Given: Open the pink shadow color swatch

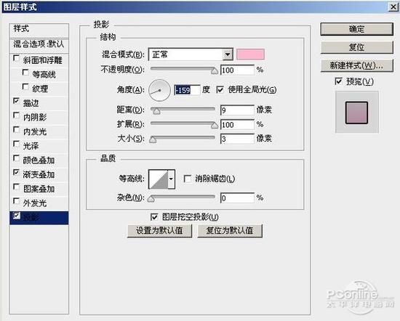Looking at the screenshot, I should 250,54.
